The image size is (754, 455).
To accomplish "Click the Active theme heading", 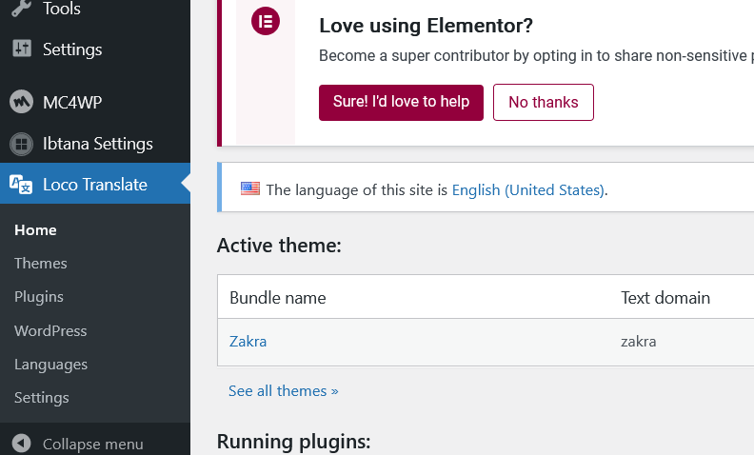I will pyautogui.click(x=279, y=246).
